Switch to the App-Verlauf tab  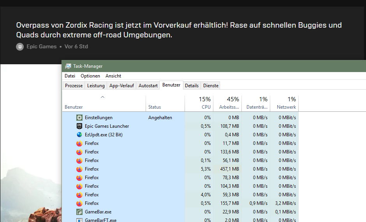click(121, 86)
